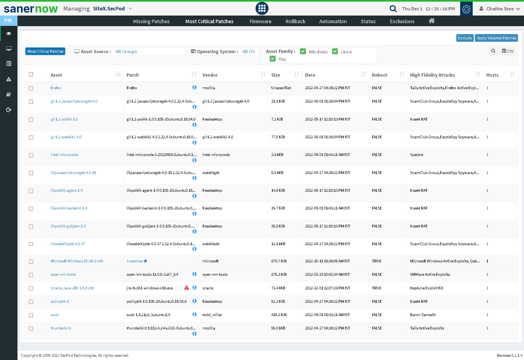Open hosts count for the firefox row
This screenshot has height=360, width=524.
click(487, 88)
